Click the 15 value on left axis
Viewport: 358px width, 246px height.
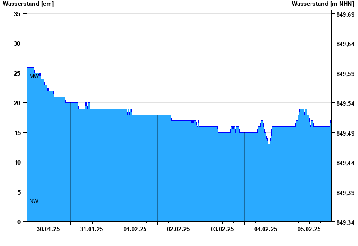[x=17, y=133]
